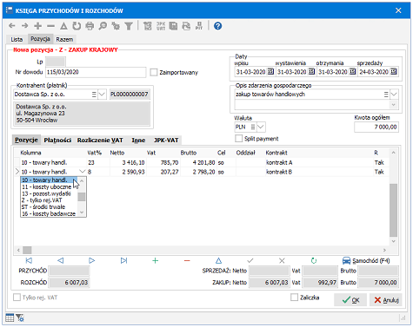
Task: Choose '16 - koszty badawcze' from list
Action: click(49, 213)
